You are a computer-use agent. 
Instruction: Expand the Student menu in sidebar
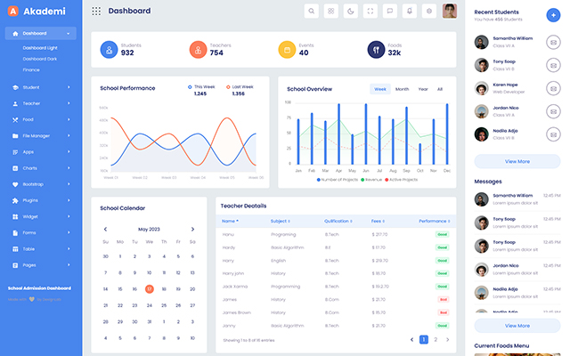41,87
